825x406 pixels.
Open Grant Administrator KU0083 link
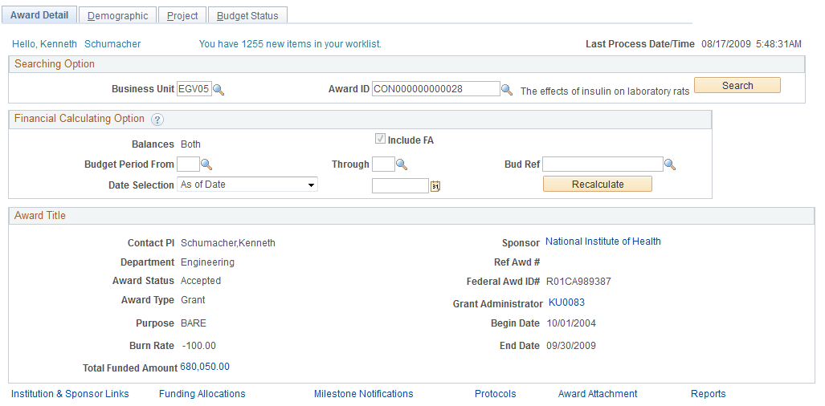click(x=566, y=302)
